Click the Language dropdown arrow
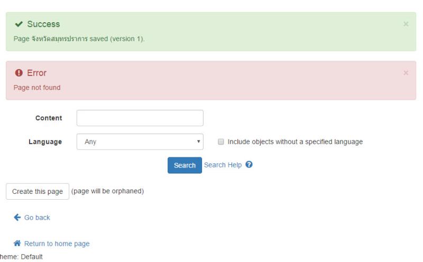423x262 pixels. (x=199, y=142)
